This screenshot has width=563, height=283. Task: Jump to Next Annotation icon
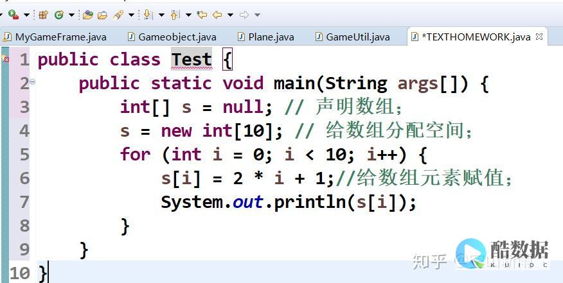(148, 15)
